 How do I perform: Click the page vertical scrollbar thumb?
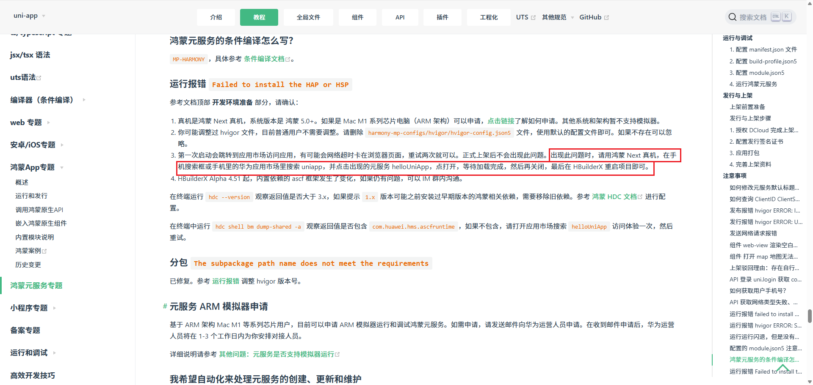pyautogui.click(x=810, y=316)
